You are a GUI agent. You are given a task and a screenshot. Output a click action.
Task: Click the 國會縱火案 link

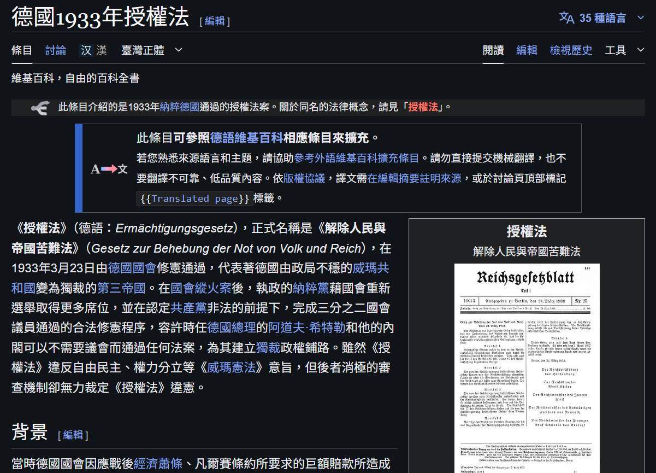(x=201, y=288)
